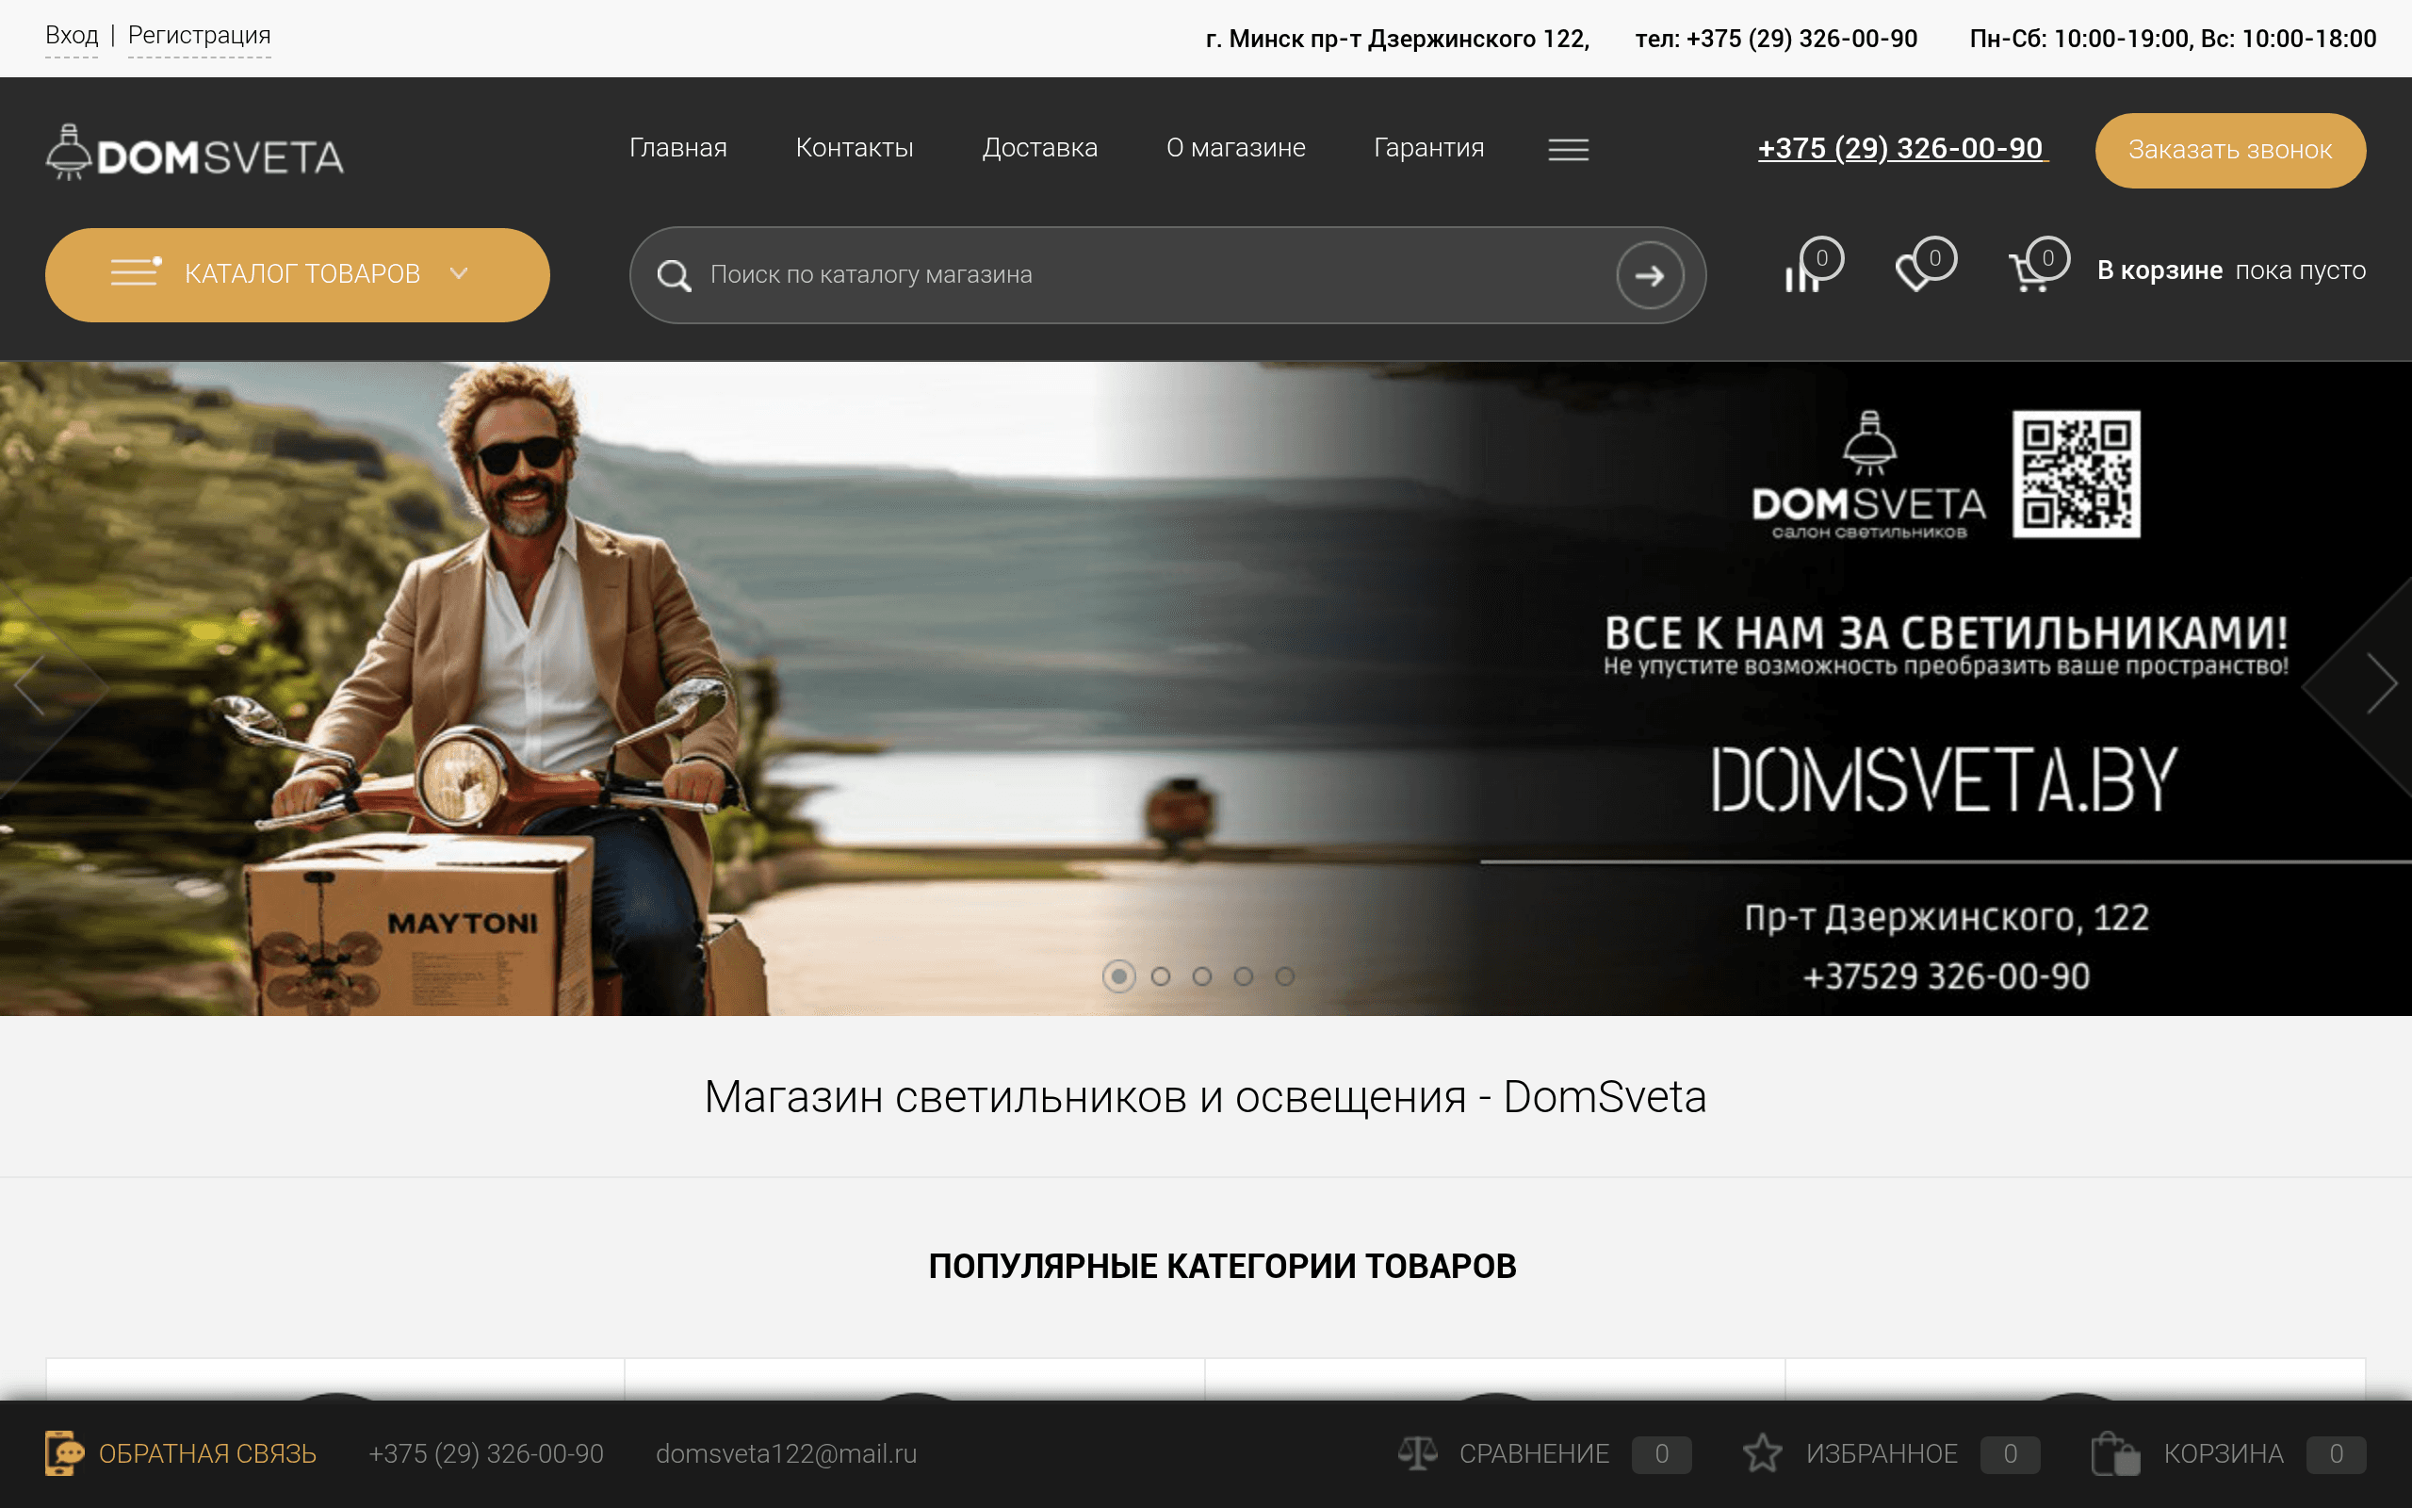Click the Регистрация link

200,36
